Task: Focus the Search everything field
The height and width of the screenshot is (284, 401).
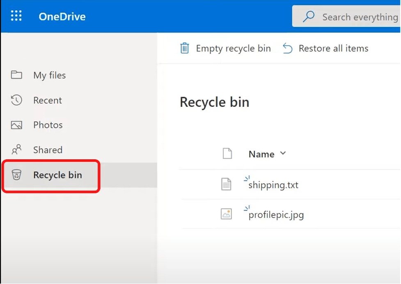Action: click(x=346, y=16)
